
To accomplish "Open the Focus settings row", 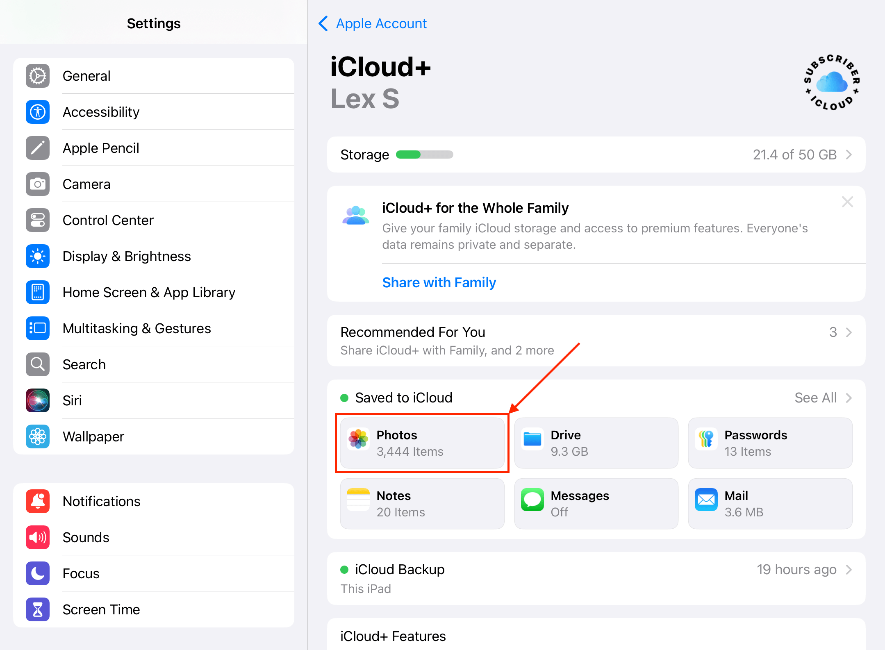I will pos(154,573).
